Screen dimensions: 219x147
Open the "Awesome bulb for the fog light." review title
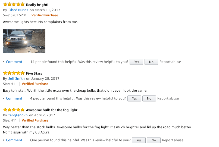point(52,110)
